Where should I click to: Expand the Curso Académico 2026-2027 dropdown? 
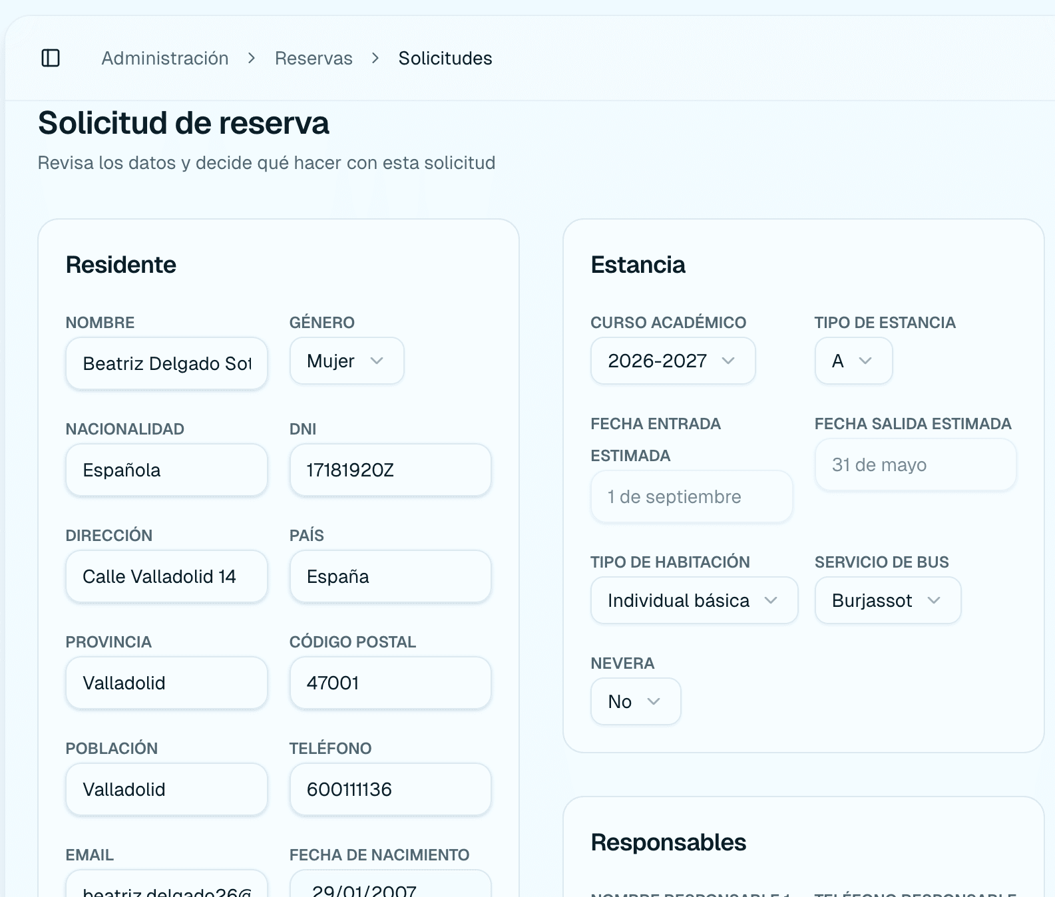tap(672, 361)
